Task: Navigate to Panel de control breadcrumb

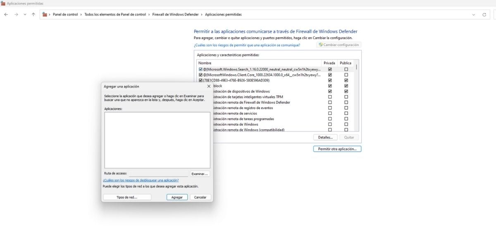Action: [65, 14]
